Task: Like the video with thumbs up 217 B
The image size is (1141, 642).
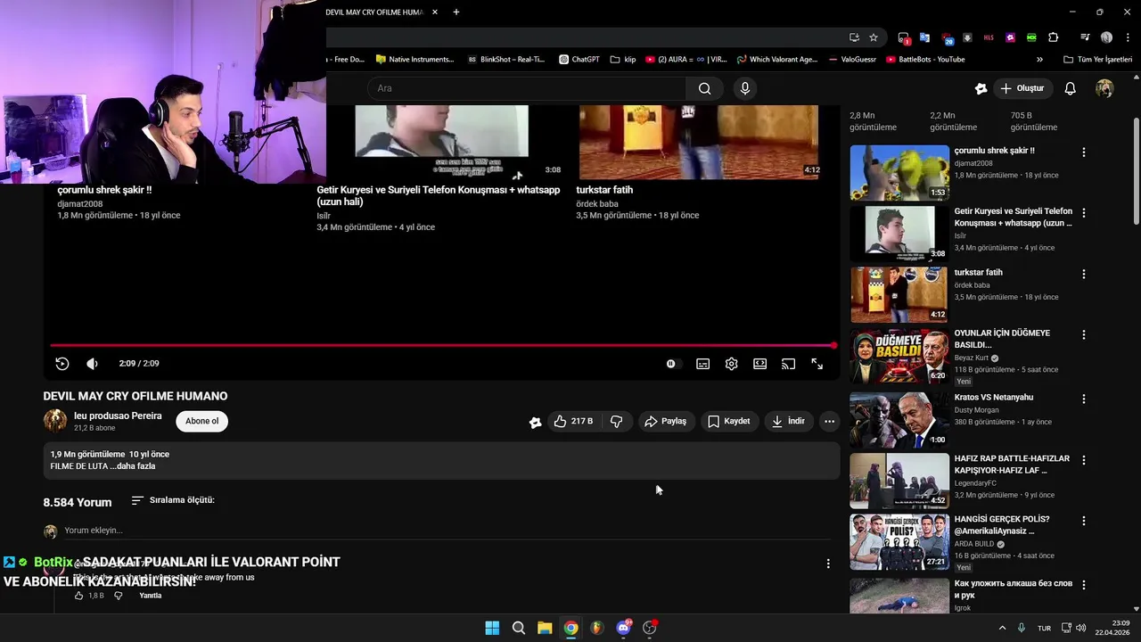Action: (x=572, y=421)
